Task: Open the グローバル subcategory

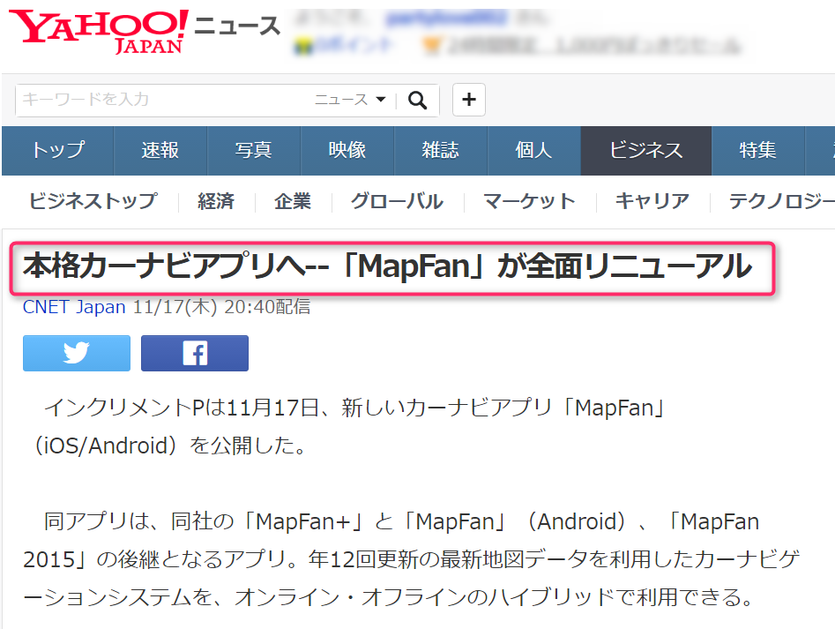Action: (x=398, y=201)
